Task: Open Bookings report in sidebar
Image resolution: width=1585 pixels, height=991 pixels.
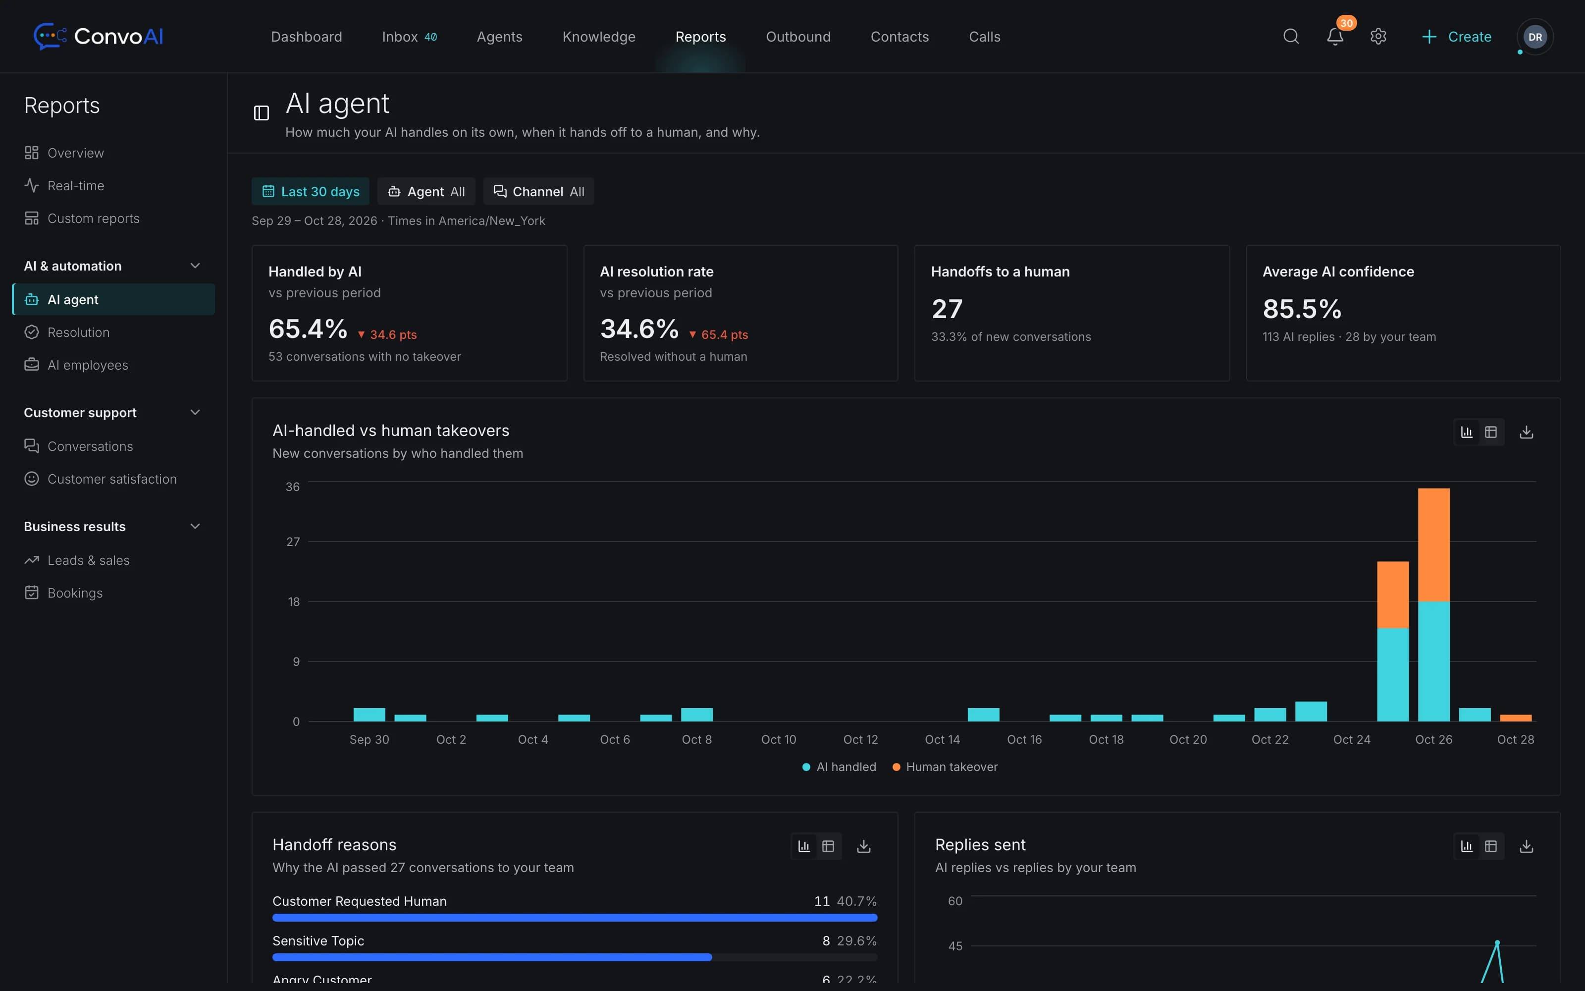Action: pos(112,593)
